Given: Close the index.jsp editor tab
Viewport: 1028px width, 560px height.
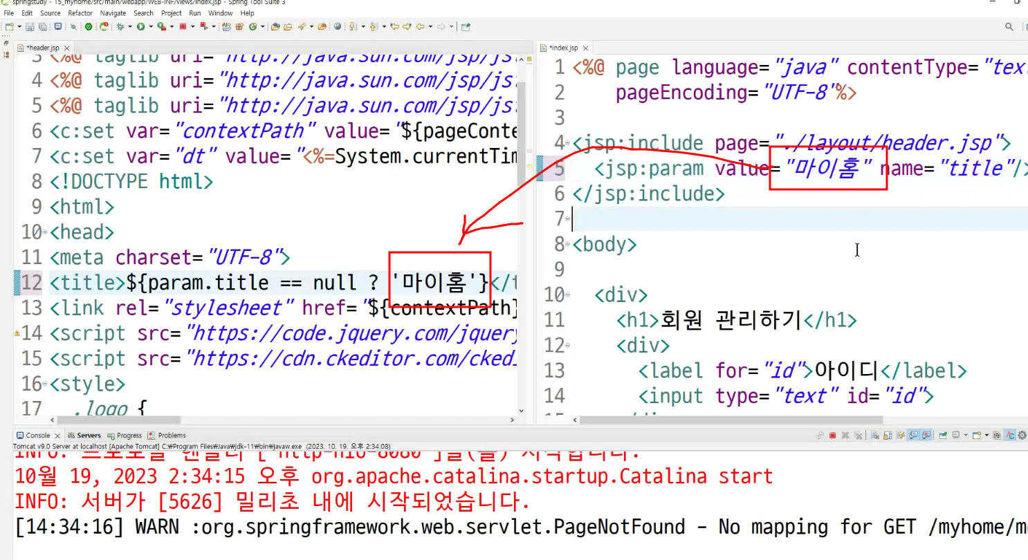Looking at the screenshot, I should click(585, 48).
